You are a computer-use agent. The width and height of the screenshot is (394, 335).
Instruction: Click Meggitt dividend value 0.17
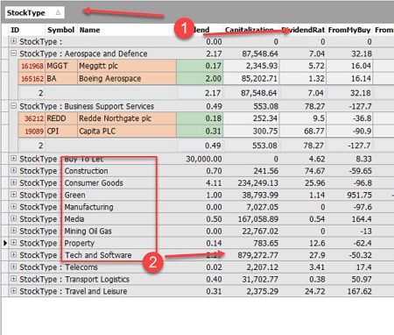[200, 66]
